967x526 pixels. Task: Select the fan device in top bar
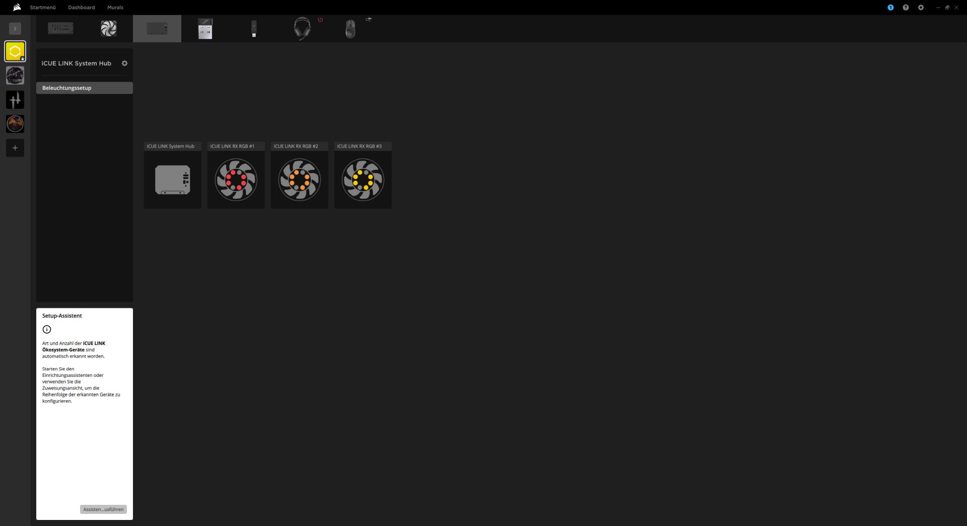(109, 29)
